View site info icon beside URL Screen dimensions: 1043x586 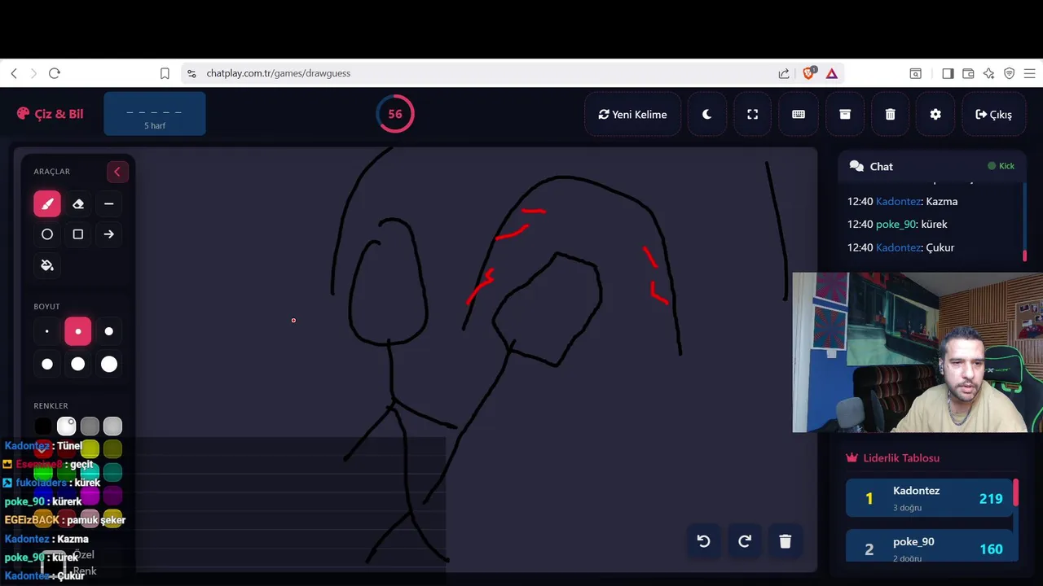191,73
